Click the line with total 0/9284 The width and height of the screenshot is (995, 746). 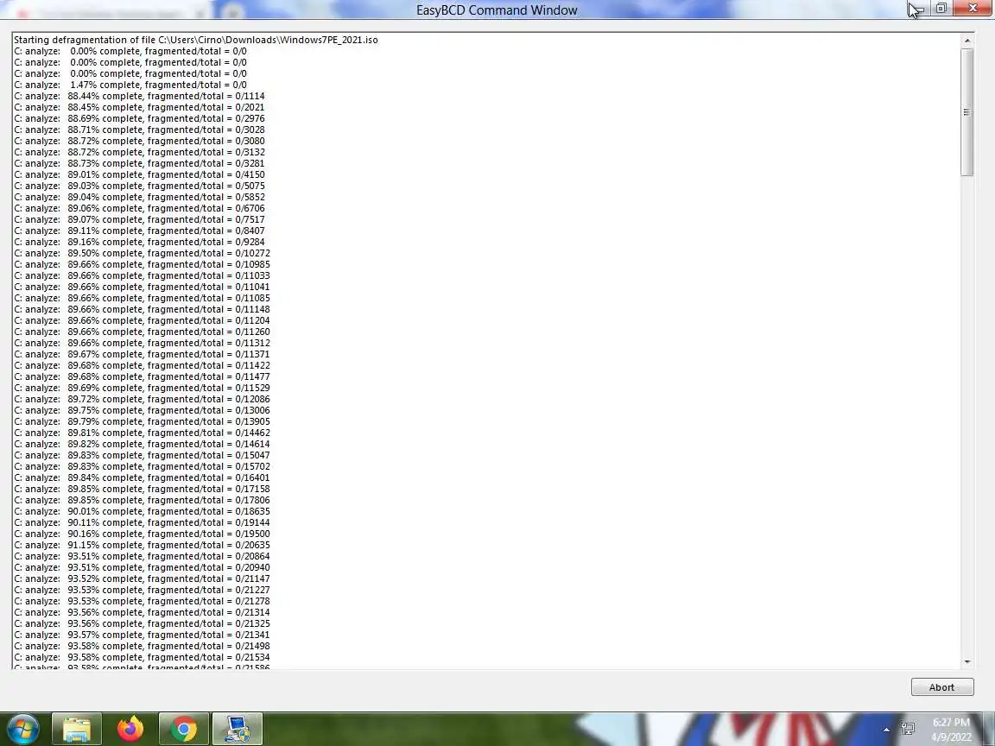point(140,243)
